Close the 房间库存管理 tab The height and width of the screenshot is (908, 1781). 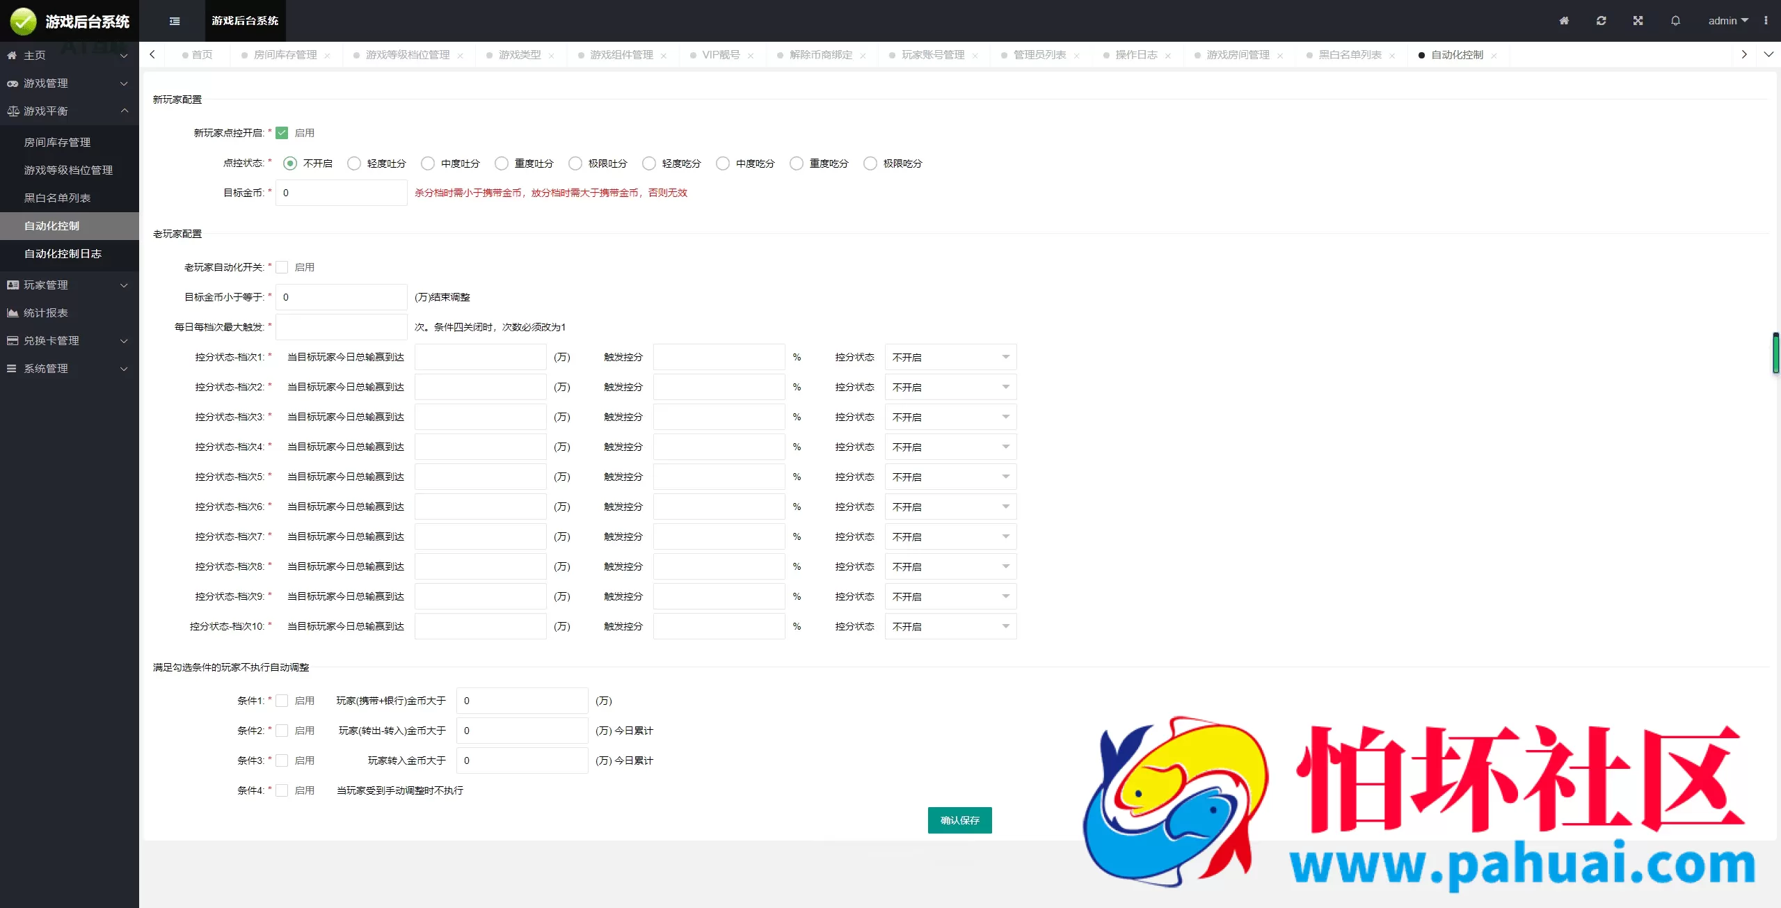[x=327, y=56]
